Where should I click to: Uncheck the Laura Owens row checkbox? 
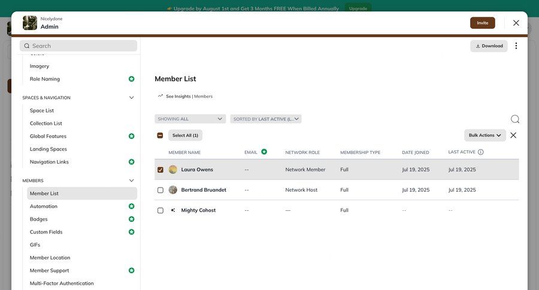160,170
